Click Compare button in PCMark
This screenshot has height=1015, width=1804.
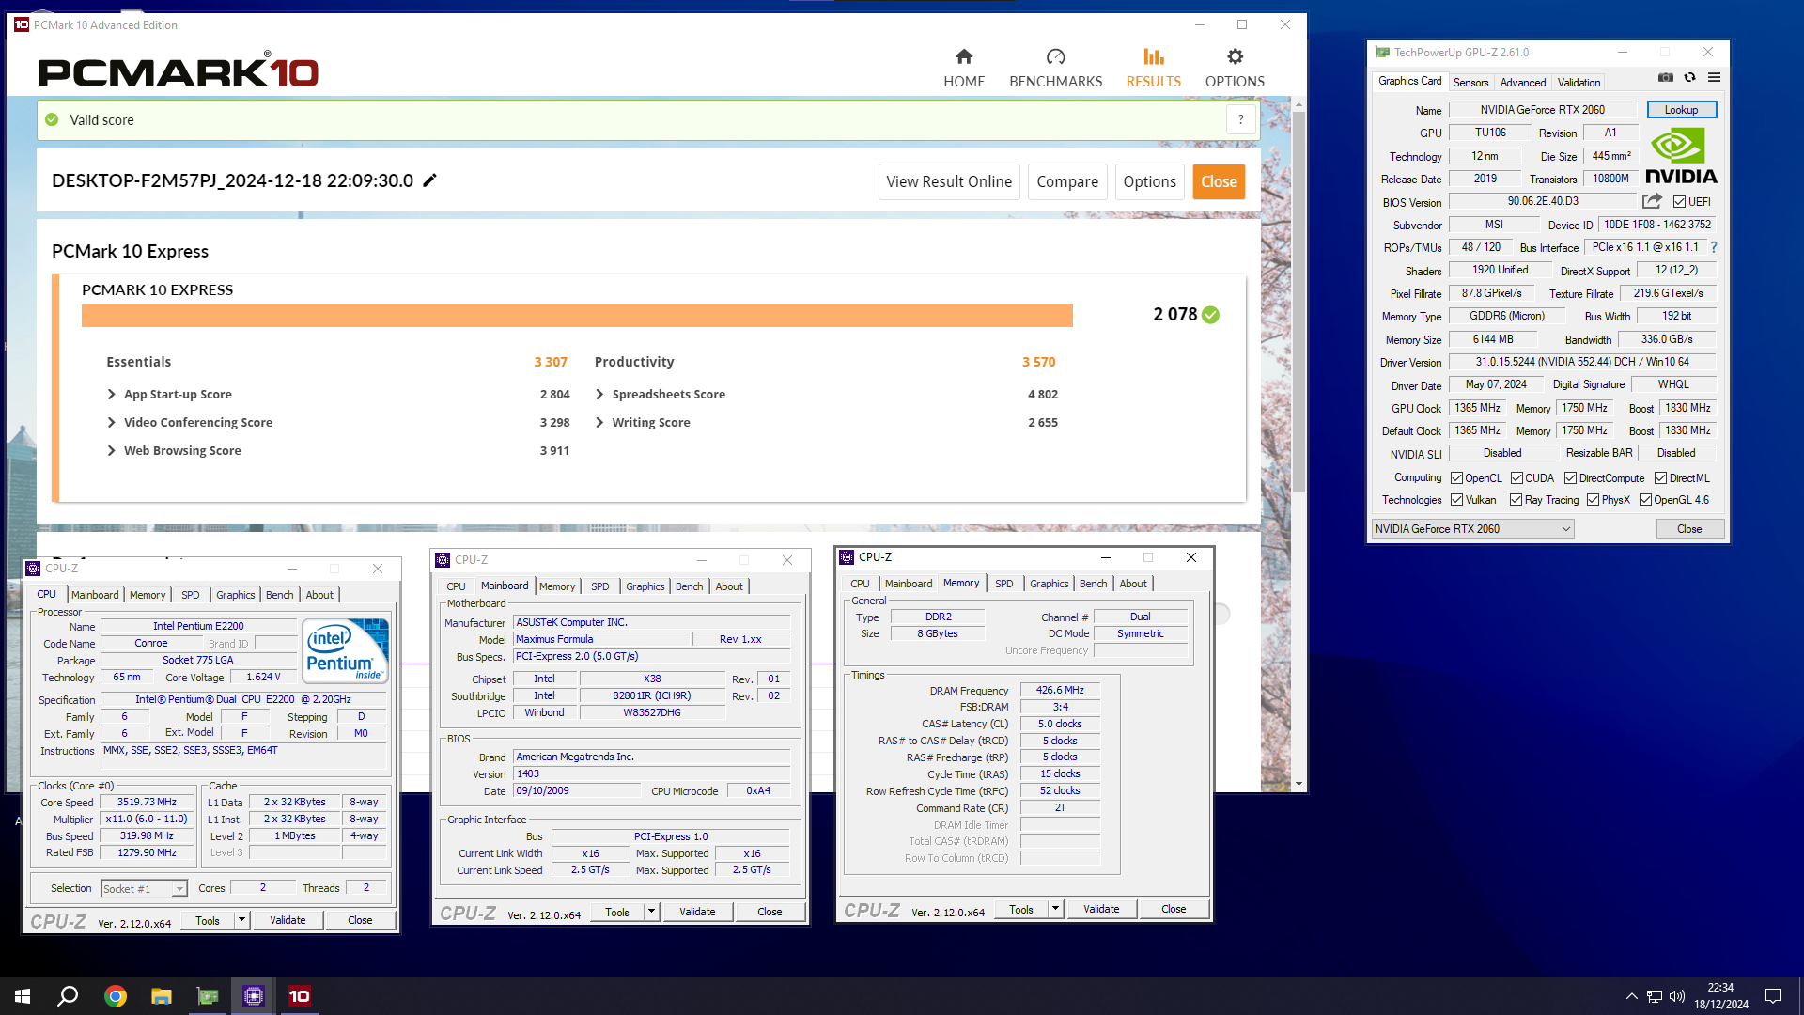[1067, 181]
